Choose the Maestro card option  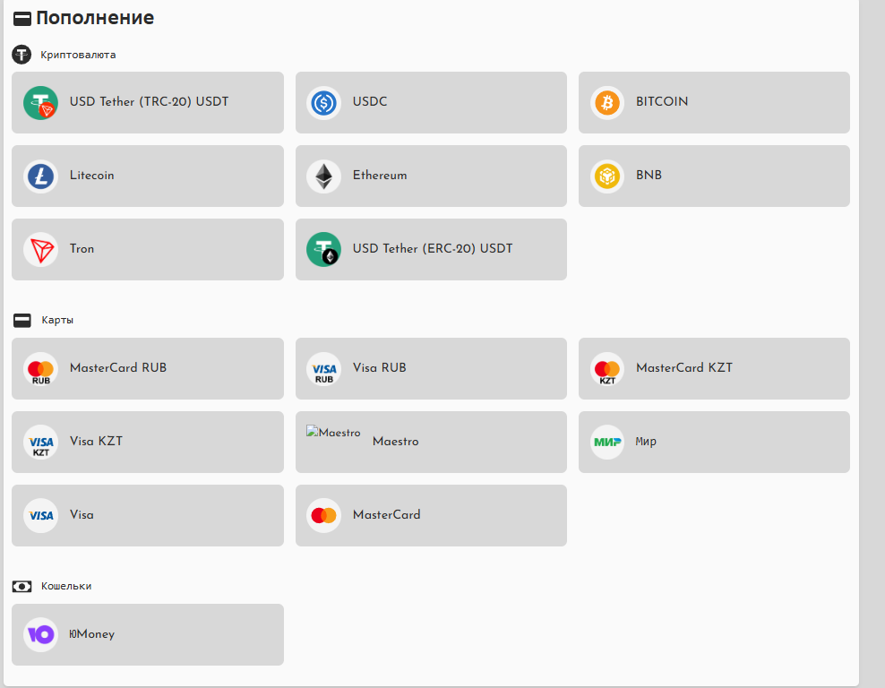pos(431,442)
